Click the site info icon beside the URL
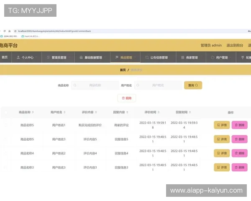Screen dimensions: 251x201 [x=15, y=31]
